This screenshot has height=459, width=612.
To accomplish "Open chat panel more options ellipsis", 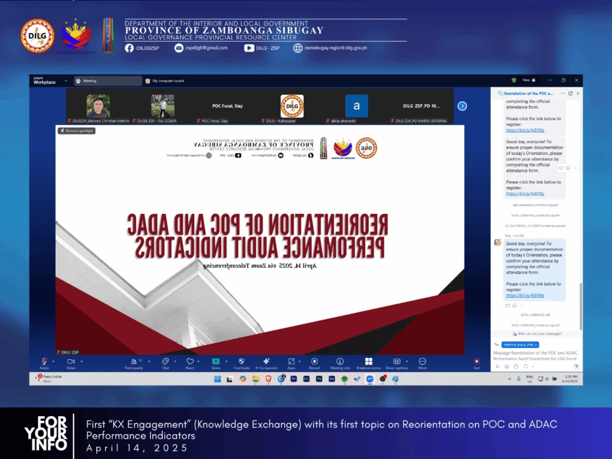I will tap(562, 93).
